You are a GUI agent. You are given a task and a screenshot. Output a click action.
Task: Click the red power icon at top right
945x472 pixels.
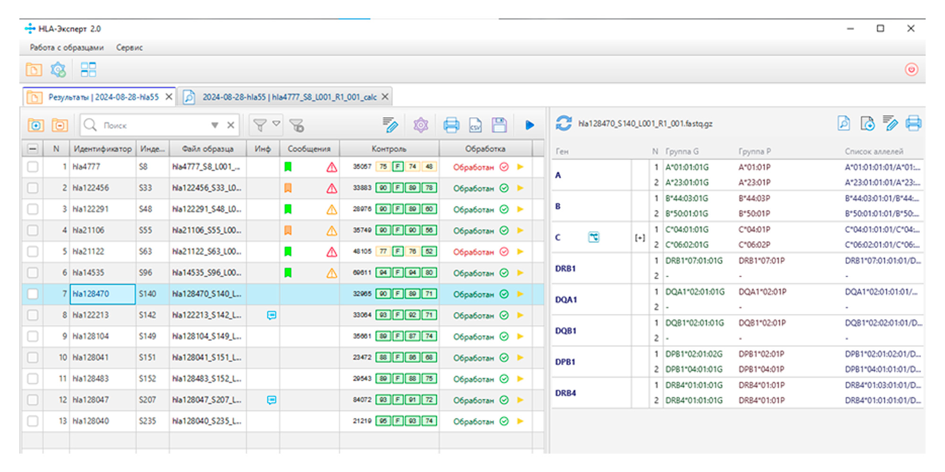tap(911, 70)
